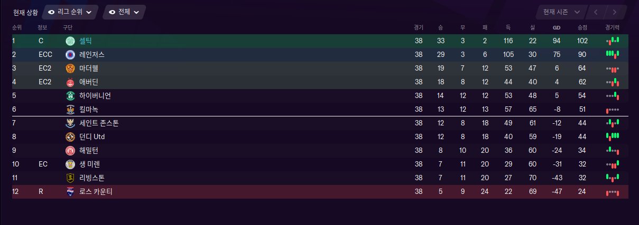Click the Motherwell (마더웰) club crest icon

(70, 68)
